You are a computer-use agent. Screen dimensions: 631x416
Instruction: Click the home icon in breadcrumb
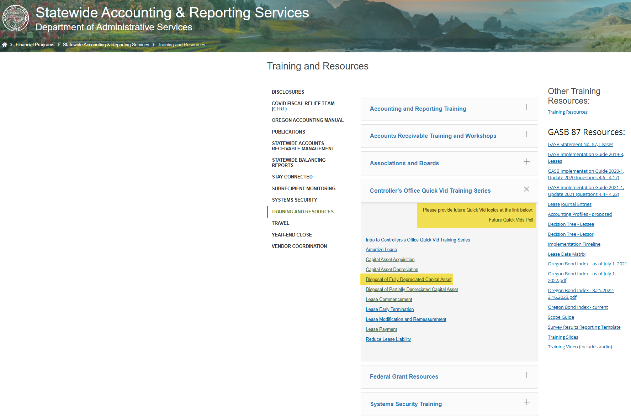click(x=5, y=45)
